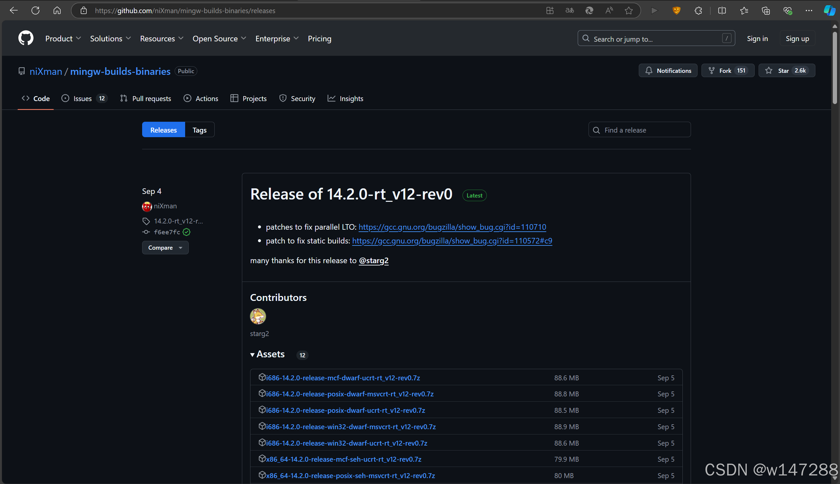
Task: Open the Compare dropdown button
Action: point(165,248)
